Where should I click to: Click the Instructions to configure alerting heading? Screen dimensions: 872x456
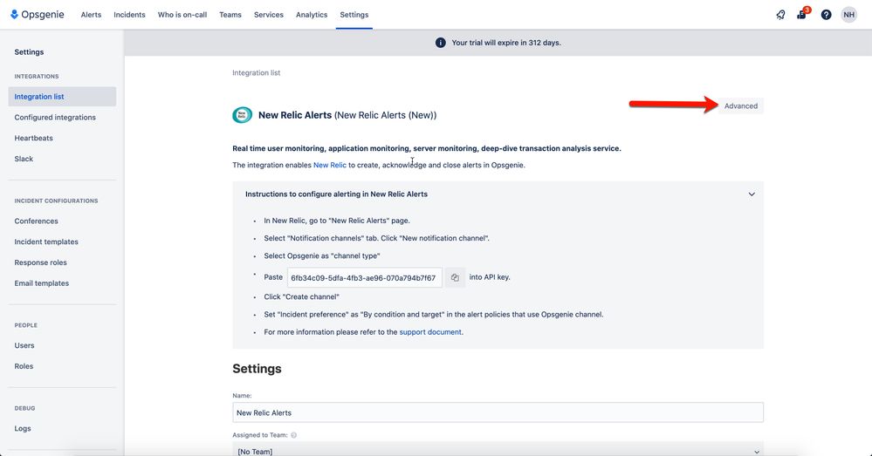(336, 194)
